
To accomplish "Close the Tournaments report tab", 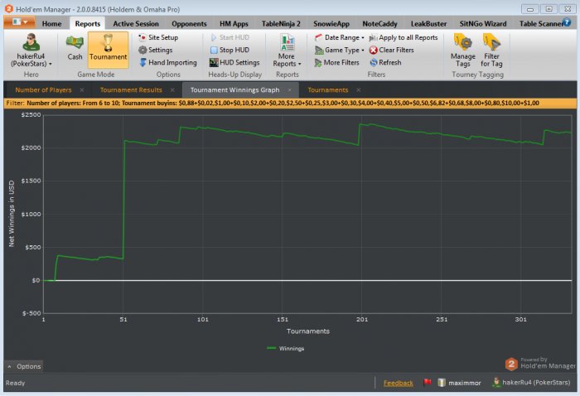I will (359, 89).
